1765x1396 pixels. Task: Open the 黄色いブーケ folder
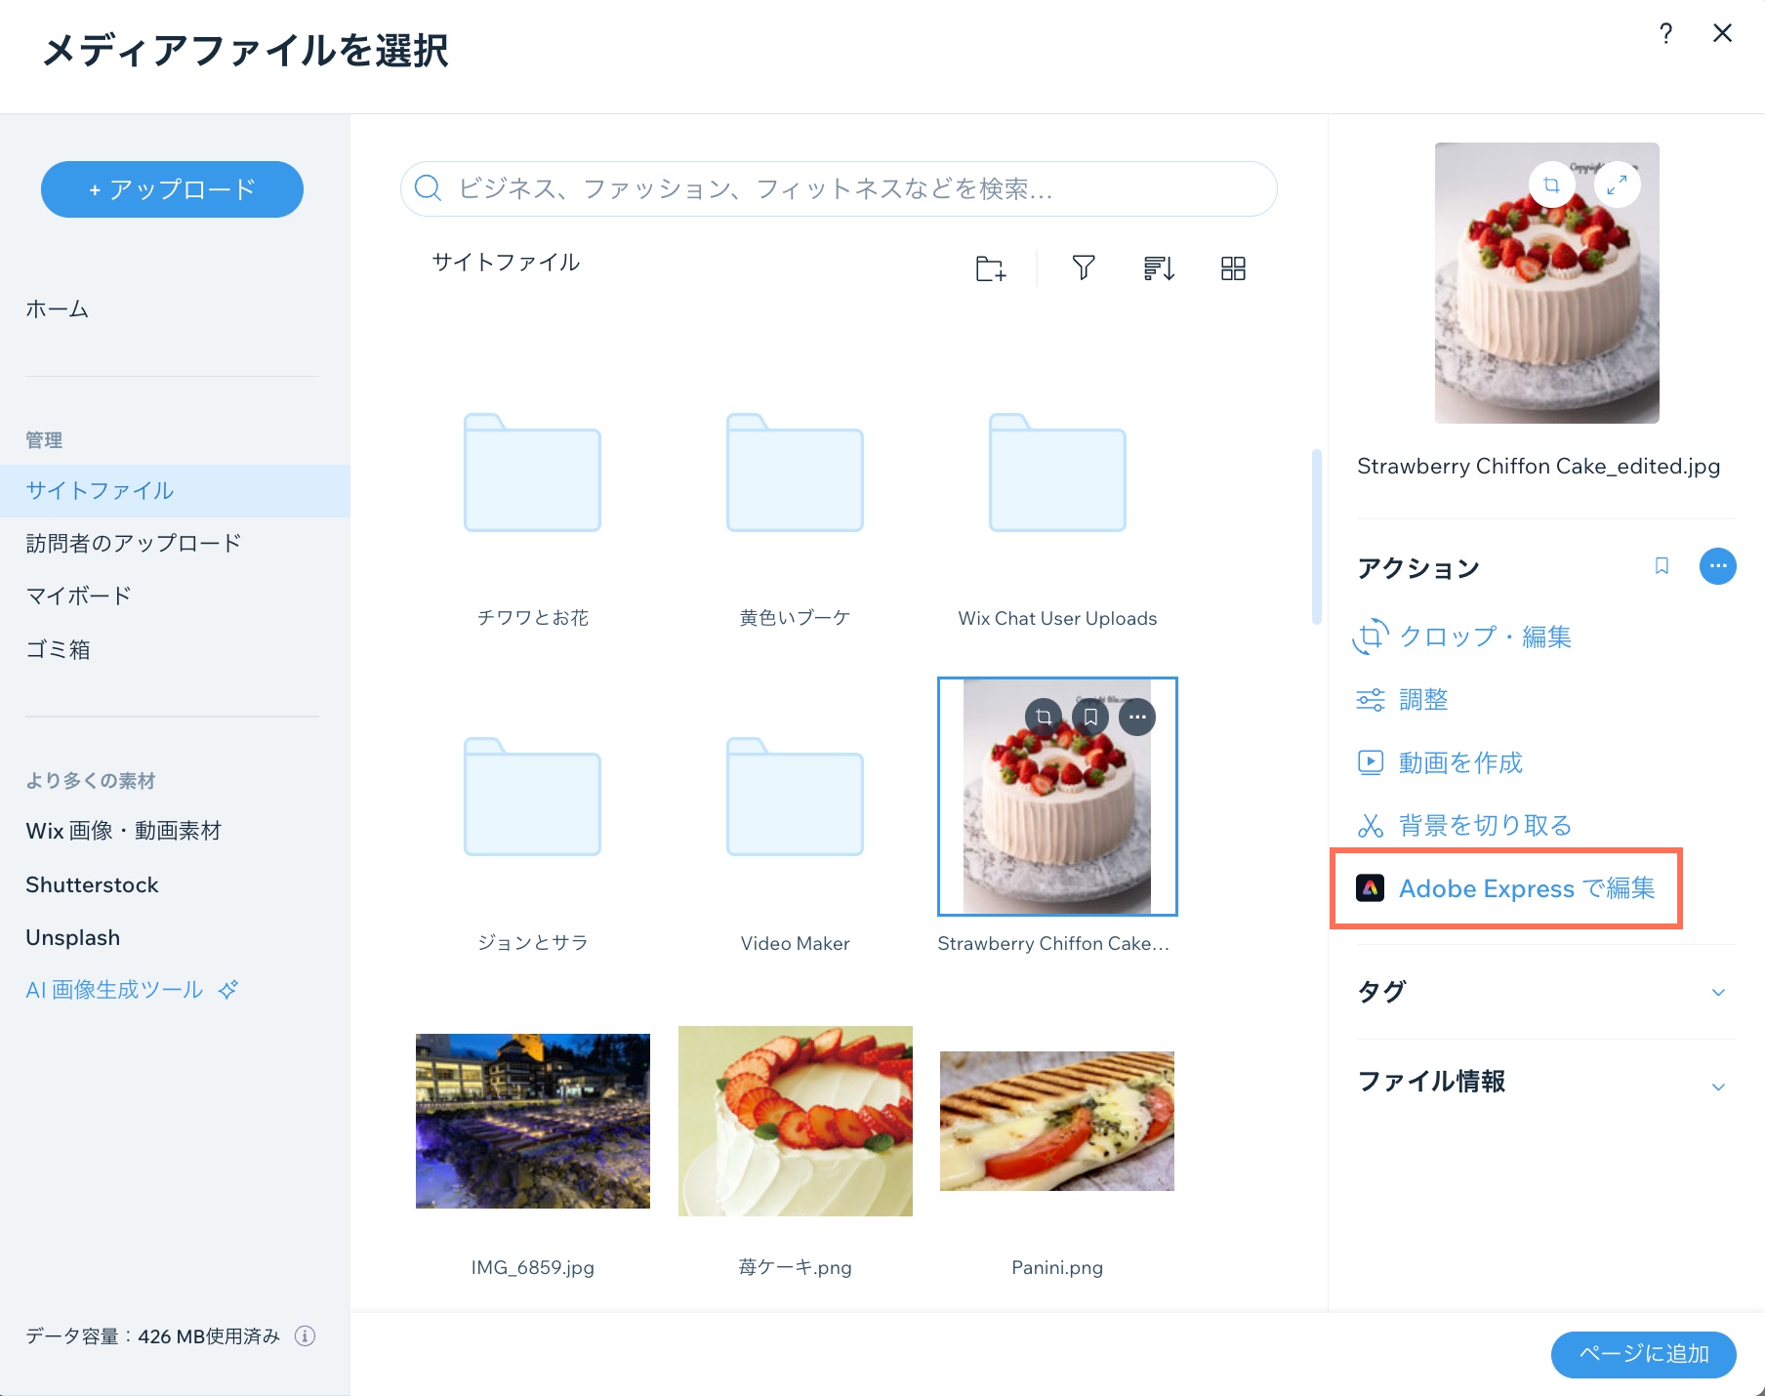click(795, 473)
